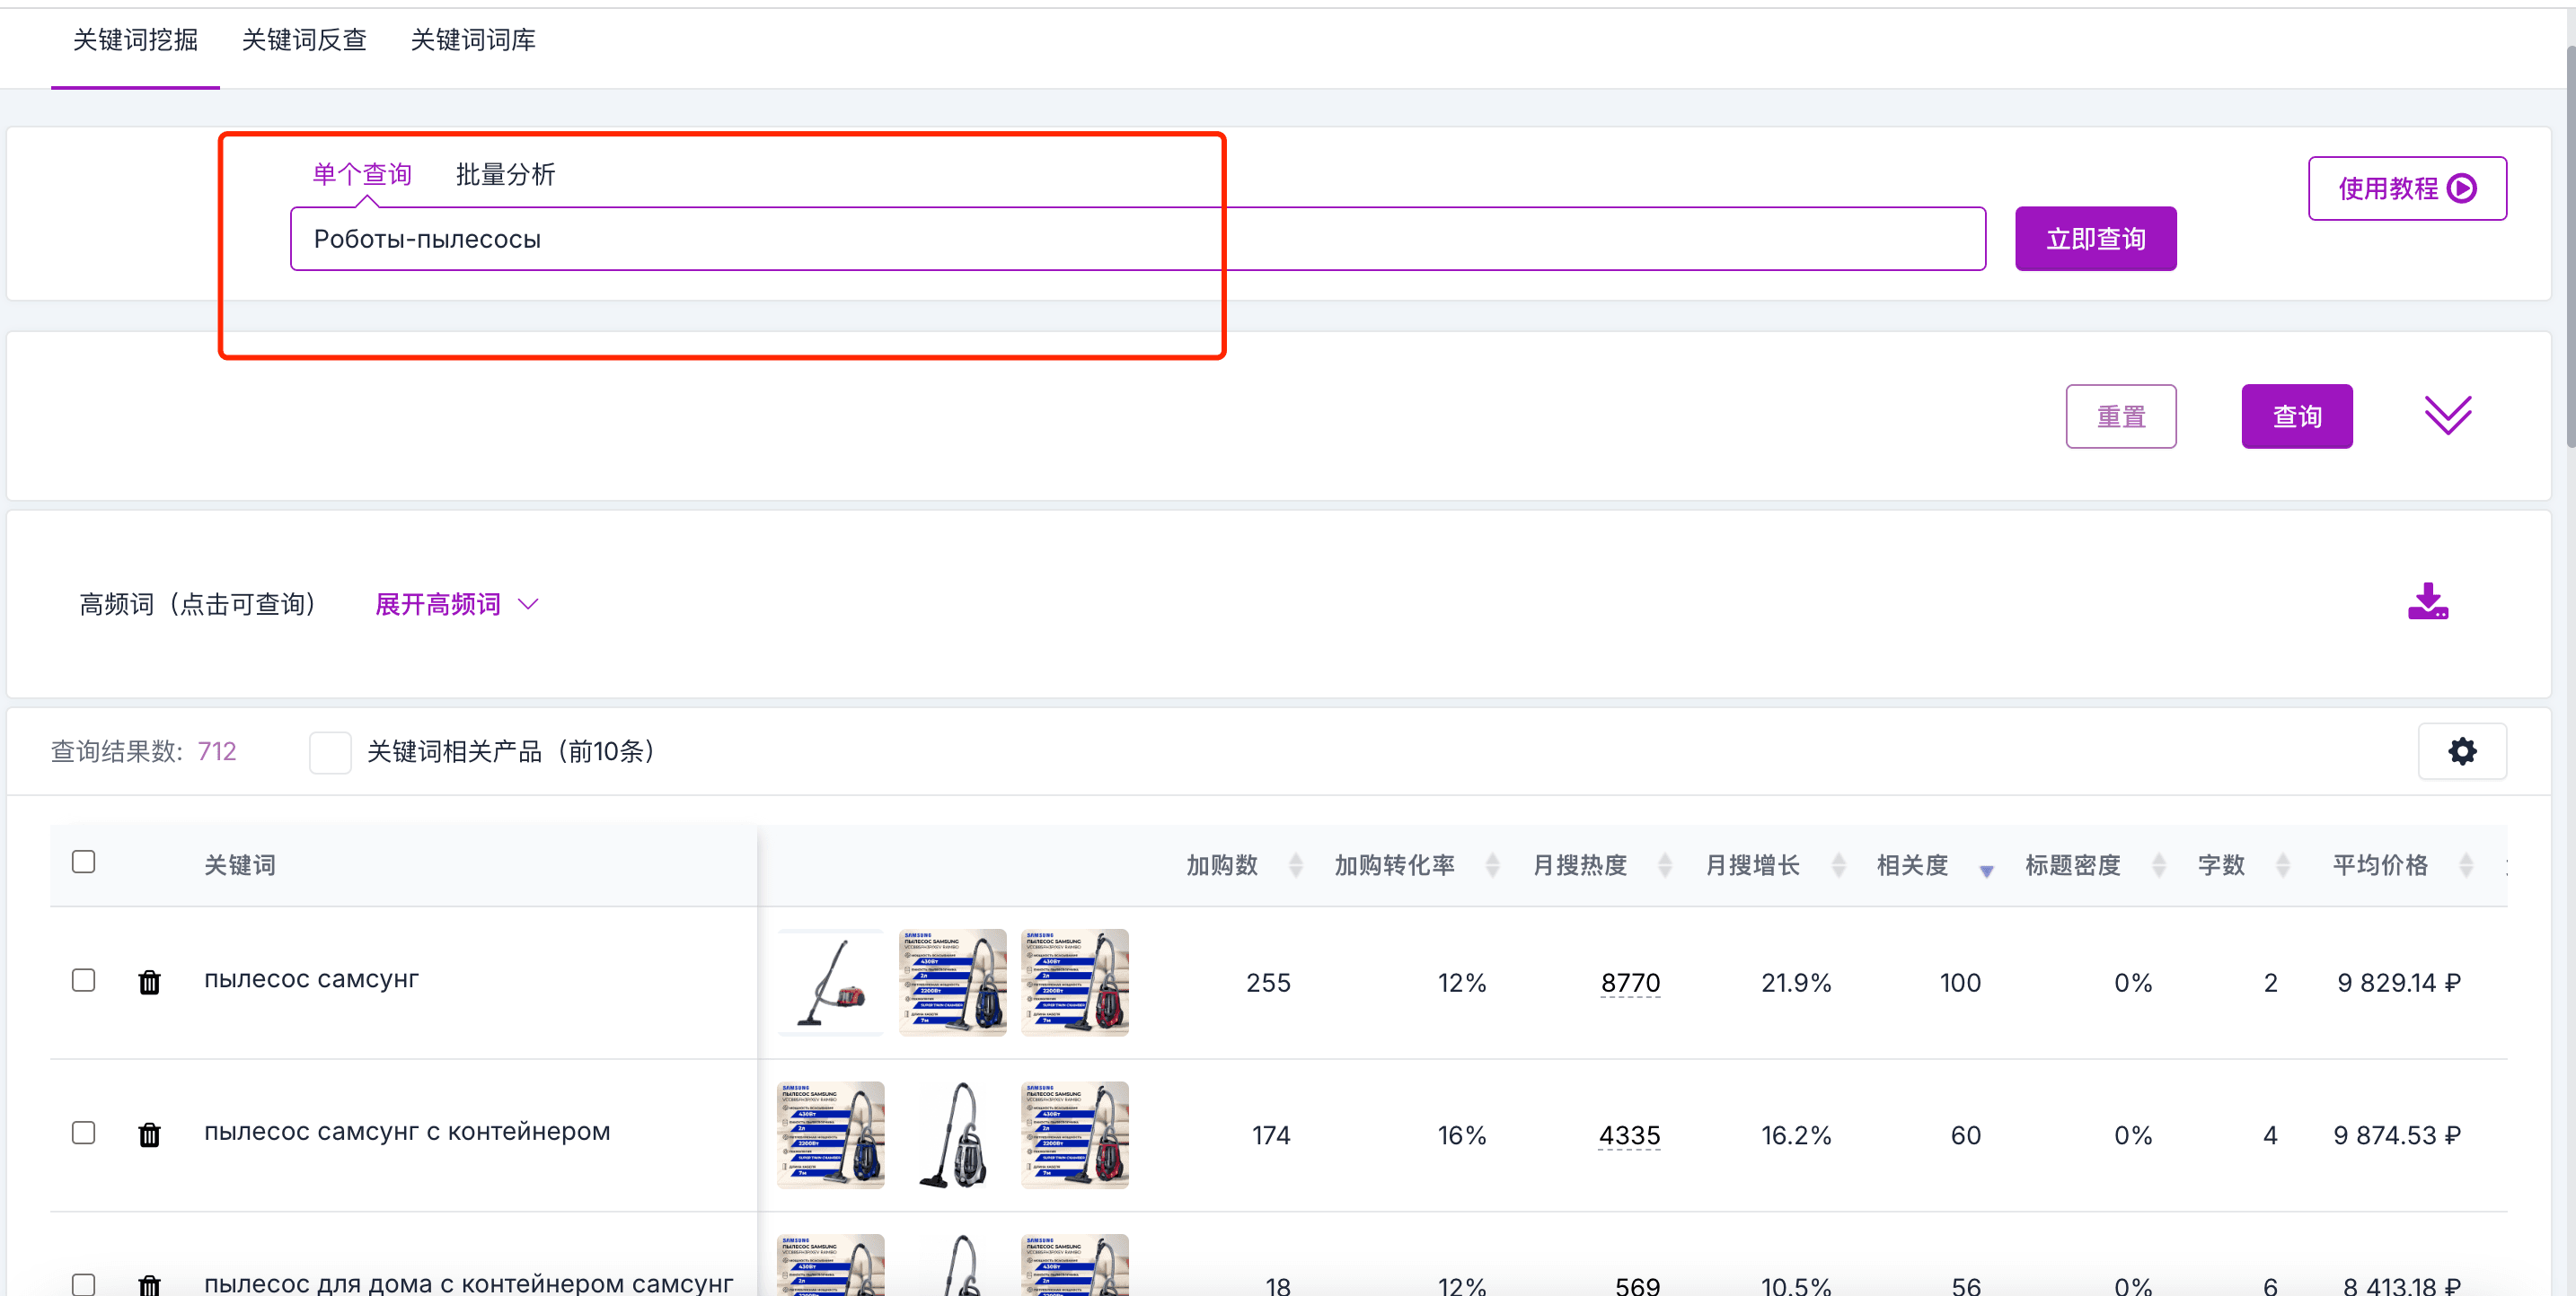The image size is (2576, 1296).
Task: Open table column settings gear
Action: pyautogui.click(x=2461, y=751)
